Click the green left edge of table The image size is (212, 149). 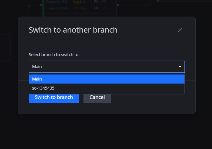point(43,8)
